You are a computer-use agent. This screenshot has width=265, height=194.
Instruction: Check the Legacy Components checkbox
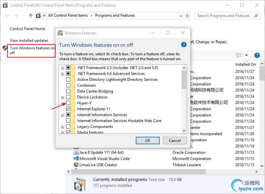point(68,127)
